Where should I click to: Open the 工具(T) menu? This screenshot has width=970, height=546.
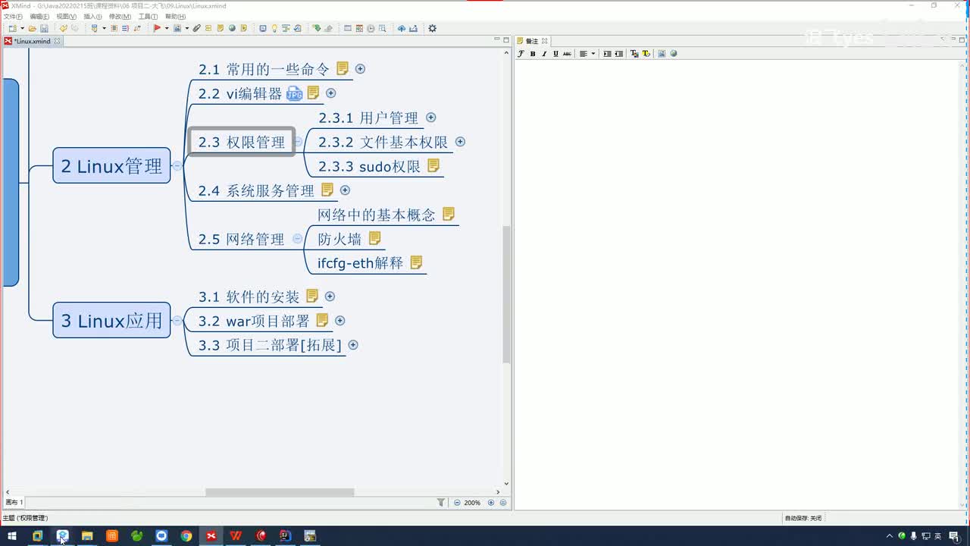click(x=148, y=16)
